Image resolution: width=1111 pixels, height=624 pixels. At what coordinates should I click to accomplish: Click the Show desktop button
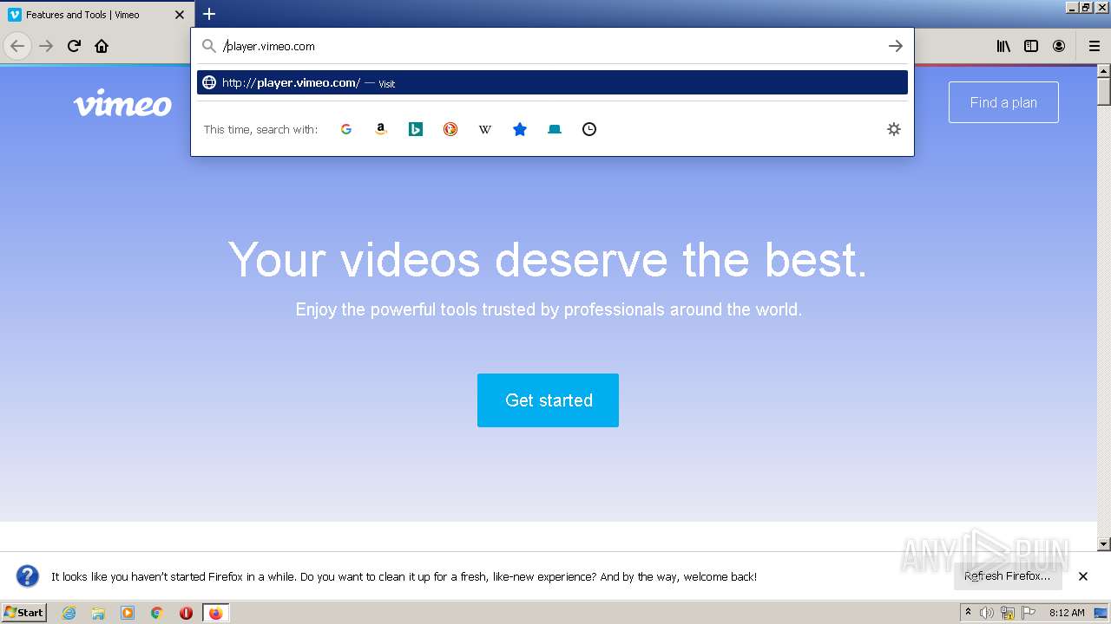(x=1101, y=613)
